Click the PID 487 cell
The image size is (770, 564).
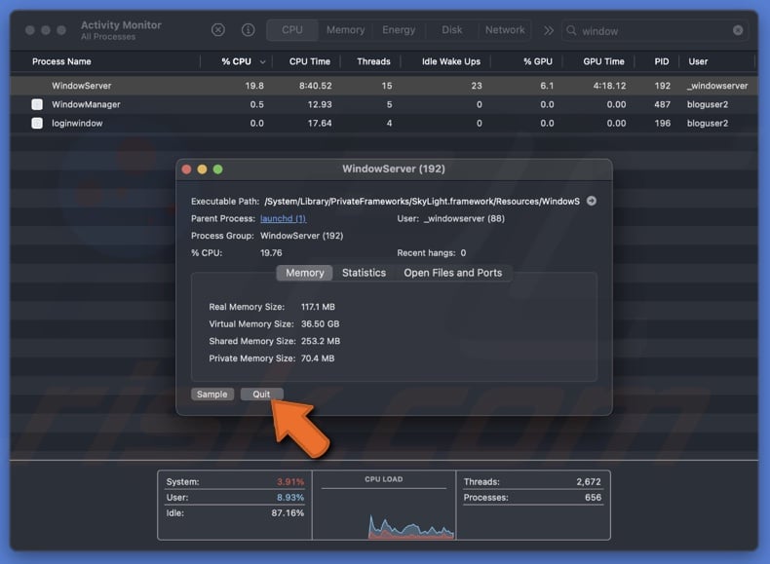point(662,104)
